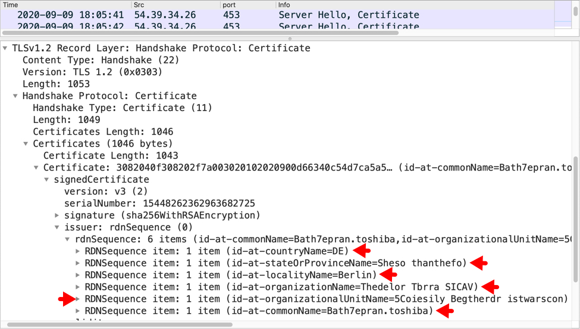Expand the id-at-commonName=Bath7epran.toshiba RDNSequence item
This screenshot has width=580, height=329.
(x=78, y=311)
